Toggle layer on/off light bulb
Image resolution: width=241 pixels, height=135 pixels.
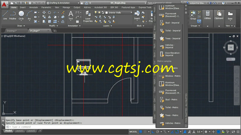click(x=95, y=13)
